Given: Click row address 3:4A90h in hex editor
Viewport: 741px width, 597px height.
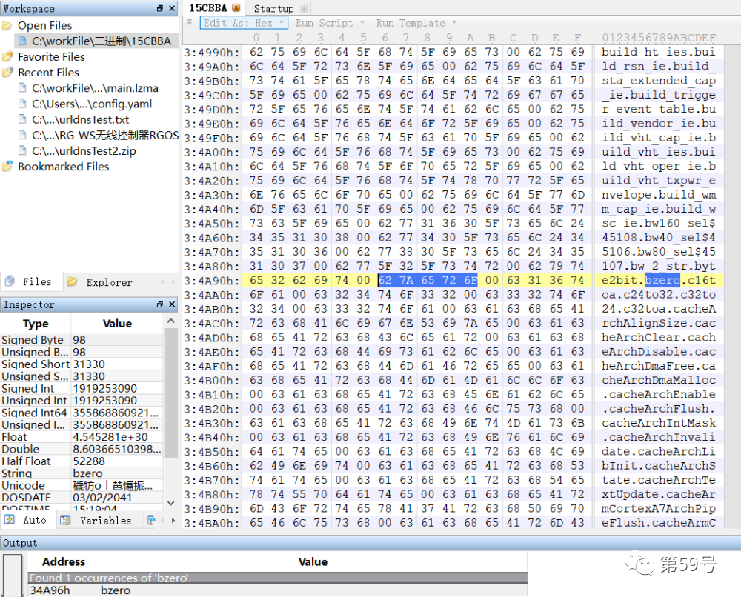Looking at the screenshot, I should coord(212,281).
